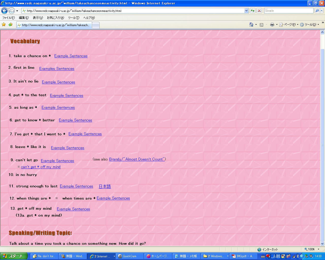Click the browser Back arrow button
The width and height of the screenshot is (325, 260).
tap(4, 11)
